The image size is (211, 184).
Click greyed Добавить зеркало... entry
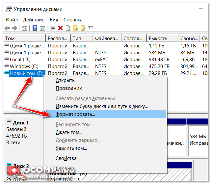[x=105, y=140]
